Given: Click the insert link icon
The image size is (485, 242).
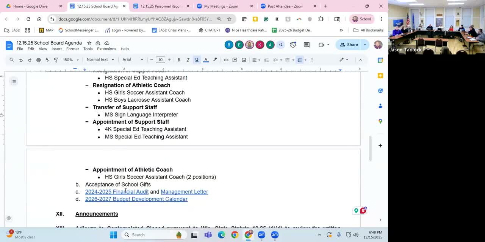Looking at the screenshot, I should click(226, 60).
